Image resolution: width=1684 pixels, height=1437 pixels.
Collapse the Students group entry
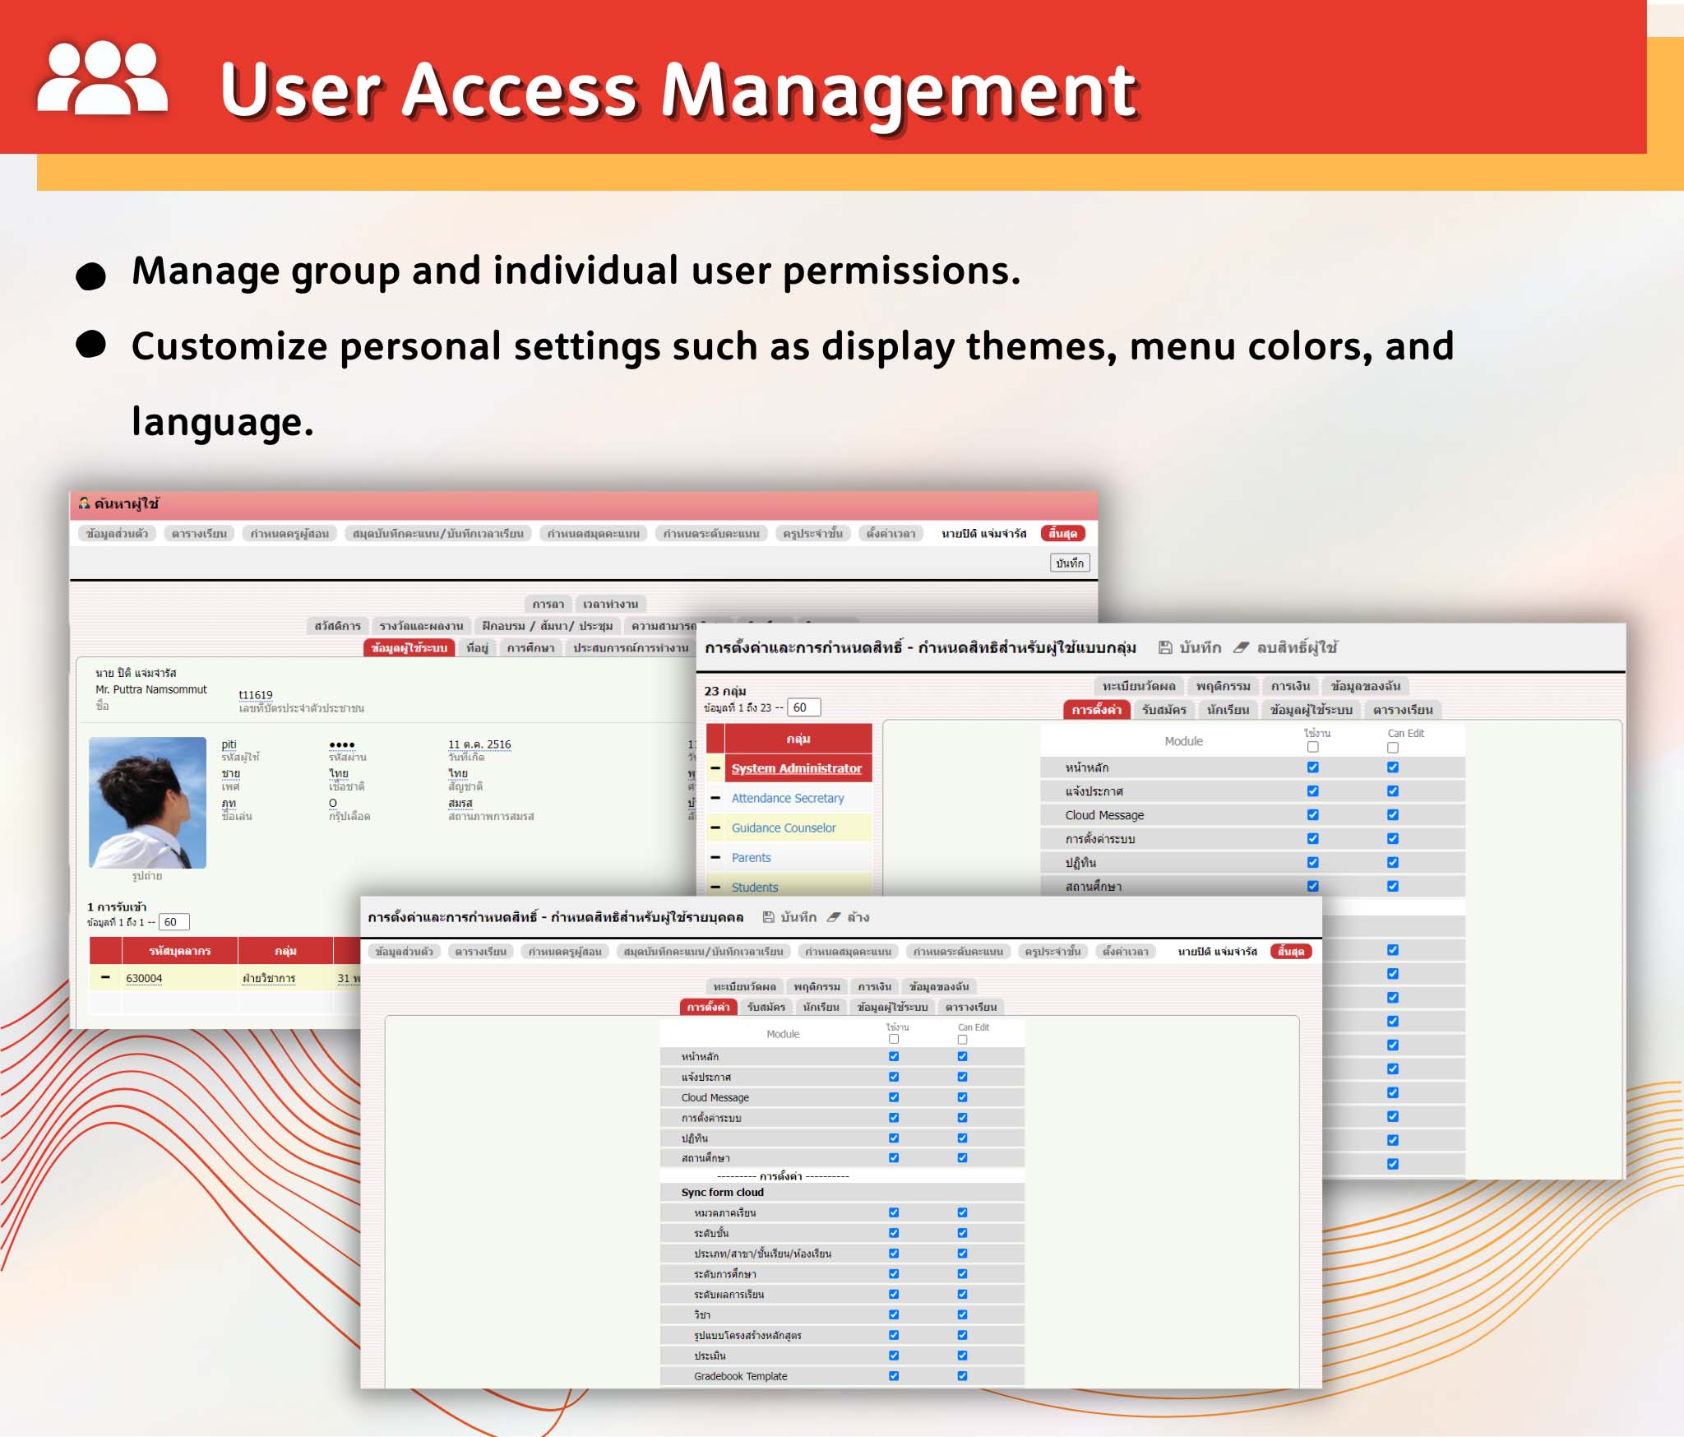pyautogui.click(x=715, y=888)
